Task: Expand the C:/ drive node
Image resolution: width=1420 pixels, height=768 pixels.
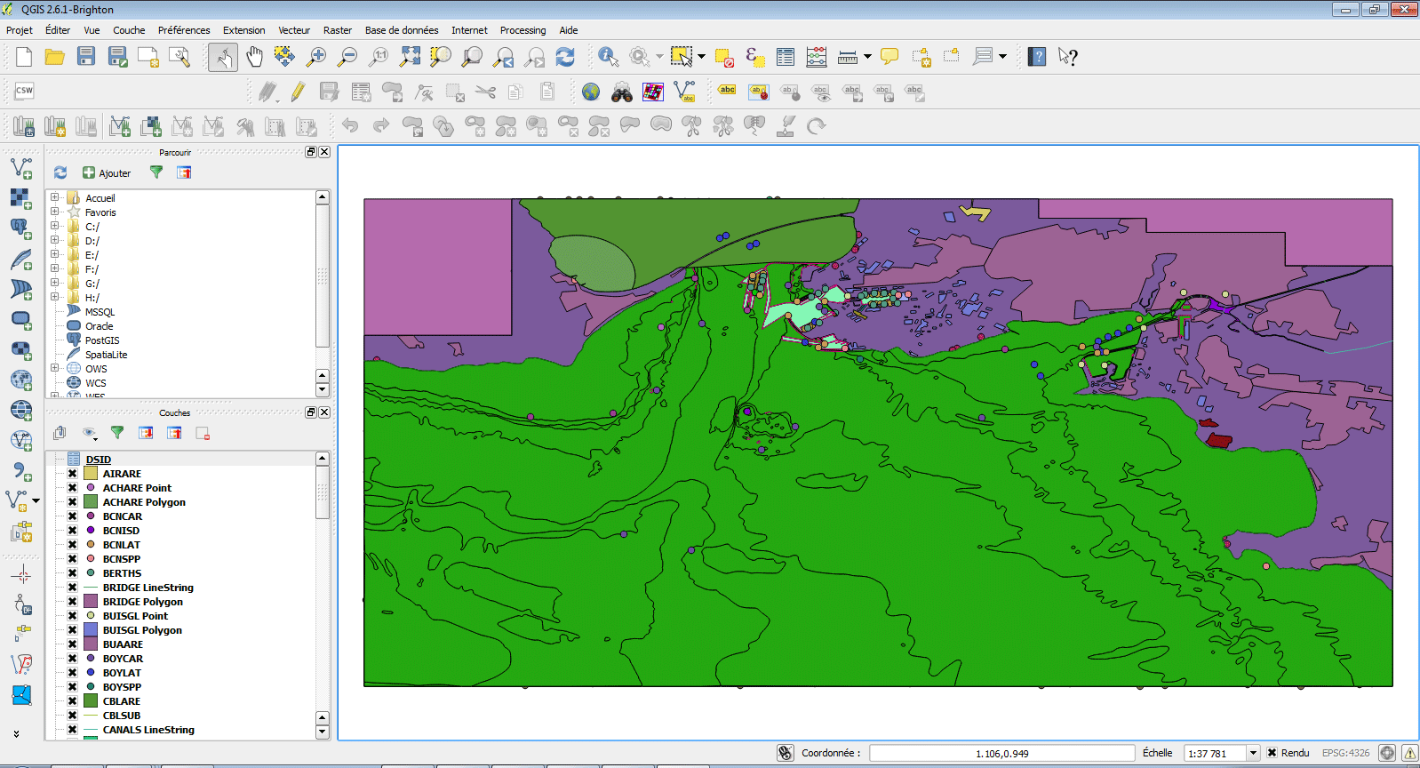Action: pos(54,227)
